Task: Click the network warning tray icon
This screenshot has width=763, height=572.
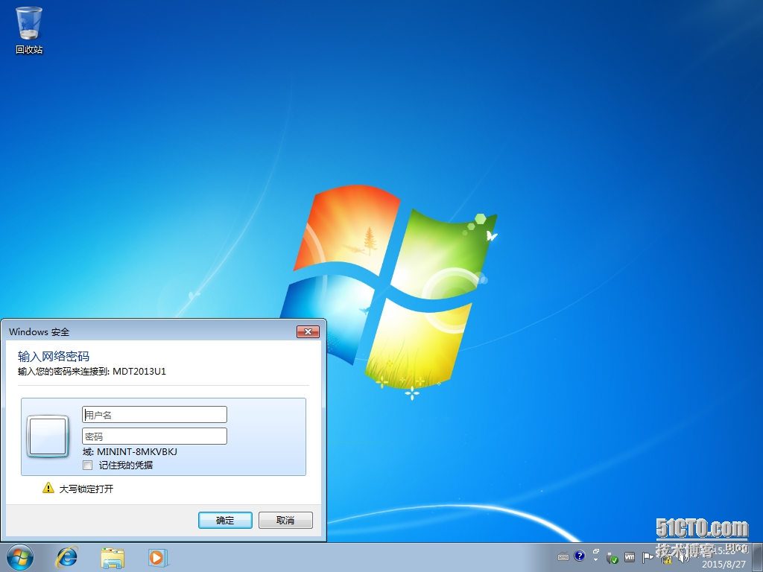Action: pos(665,559)
